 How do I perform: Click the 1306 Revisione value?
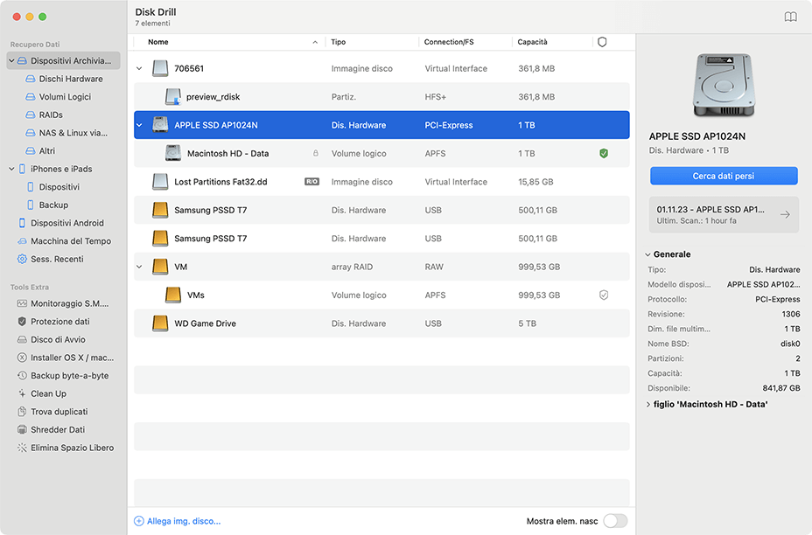(791, 314)
